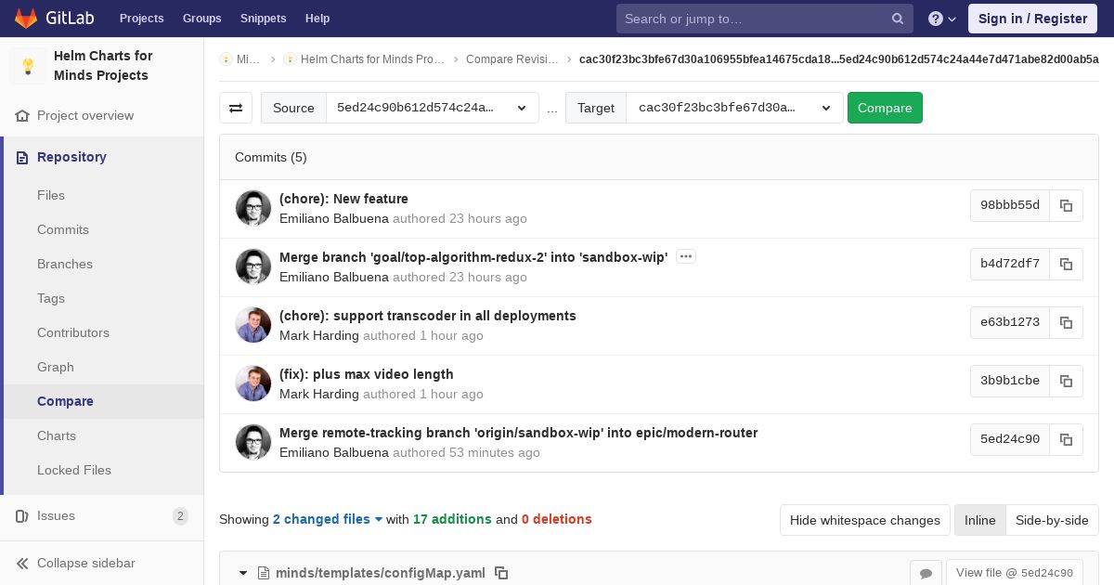This screenshot has height=585, width=1114.
Task: Click the green Compare button
Action: [885, 108]
